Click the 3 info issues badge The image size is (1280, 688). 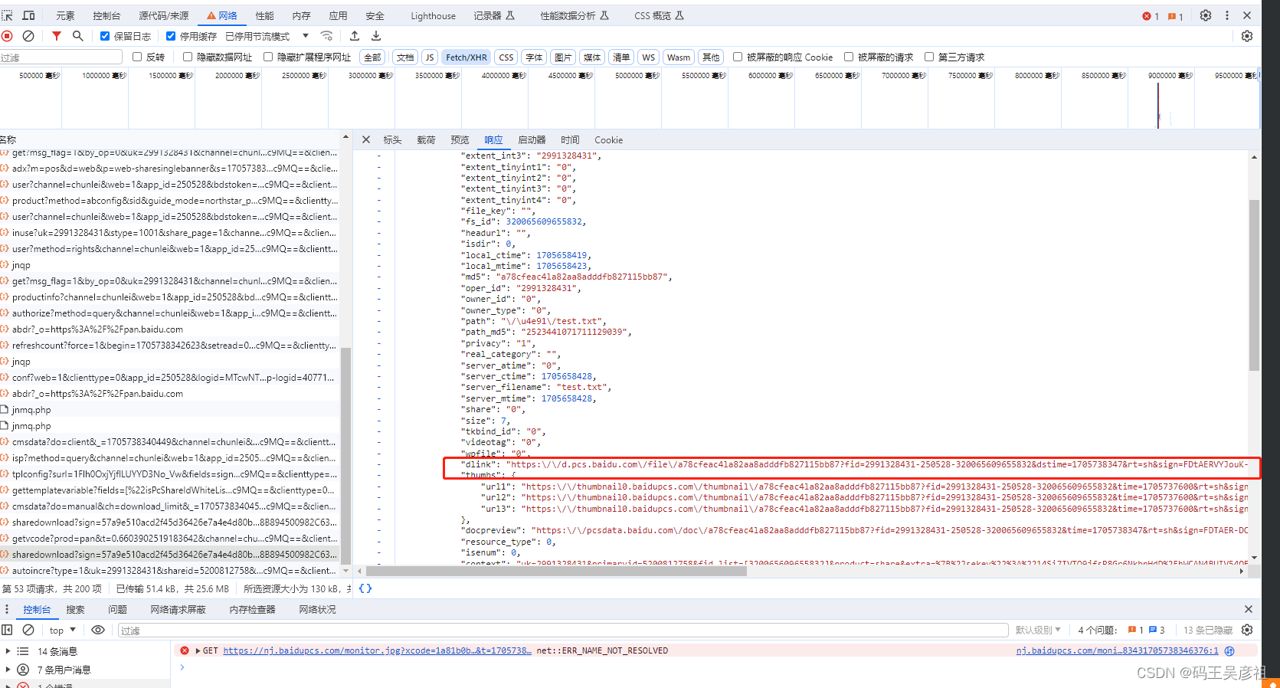coord(1157,630)
